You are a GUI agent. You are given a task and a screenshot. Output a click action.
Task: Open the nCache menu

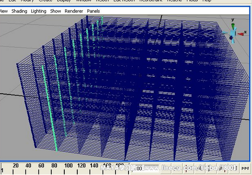[174, 1]
